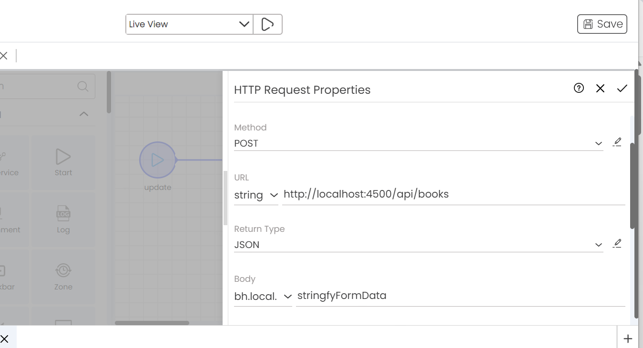
Task: Click the HTTP Request Properties title
Action: click(x=302, y=90)
